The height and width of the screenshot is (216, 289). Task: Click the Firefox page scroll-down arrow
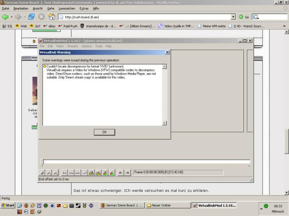click(x=286, y=193)
